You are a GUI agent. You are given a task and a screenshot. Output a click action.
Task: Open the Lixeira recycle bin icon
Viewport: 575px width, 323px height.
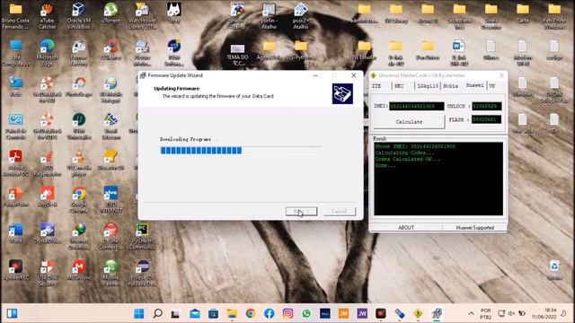(x=554, y=270)
